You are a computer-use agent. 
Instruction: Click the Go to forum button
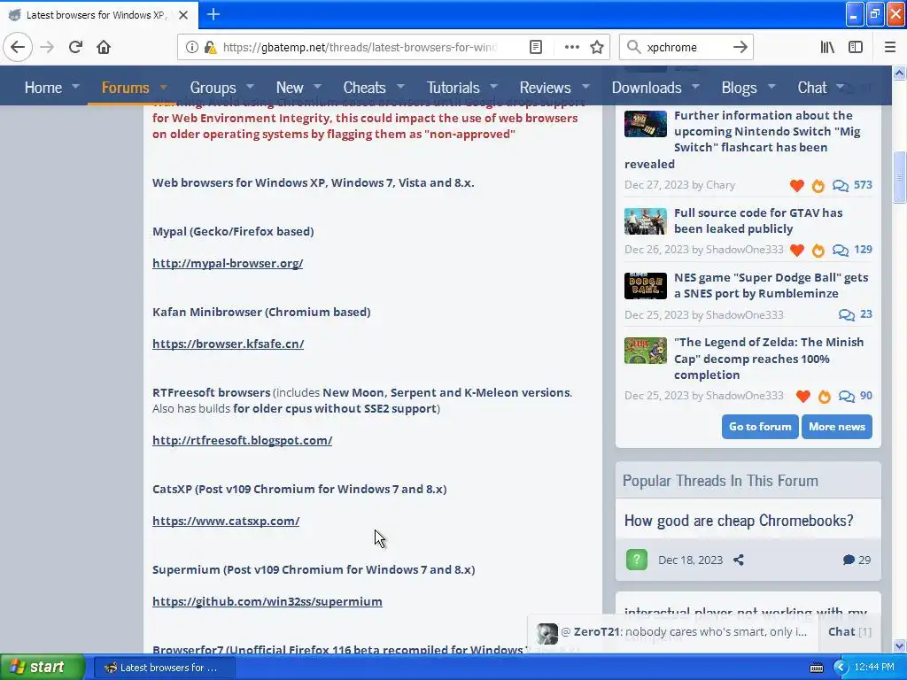pyautogui.click(x=759, y=427)
